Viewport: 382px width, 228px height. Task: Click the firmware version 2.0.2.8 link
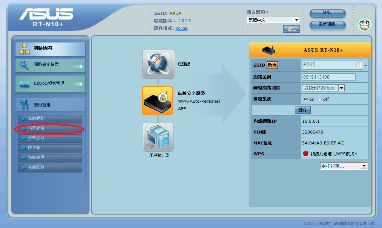coord(184,21)
